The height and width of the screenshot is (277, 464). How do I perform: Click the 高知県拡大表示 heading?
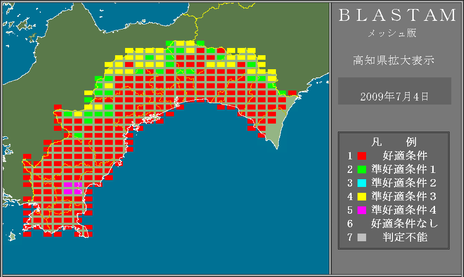pos(394,60)
